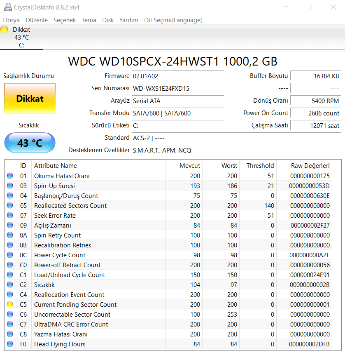This screenshot has height=355, width=345.
Task: Open the Disk menu
Action: pos(108,20)
